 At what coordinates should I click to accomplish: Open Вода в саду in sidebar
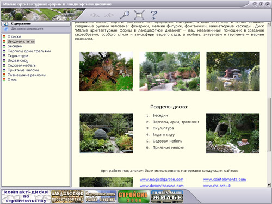18,60
